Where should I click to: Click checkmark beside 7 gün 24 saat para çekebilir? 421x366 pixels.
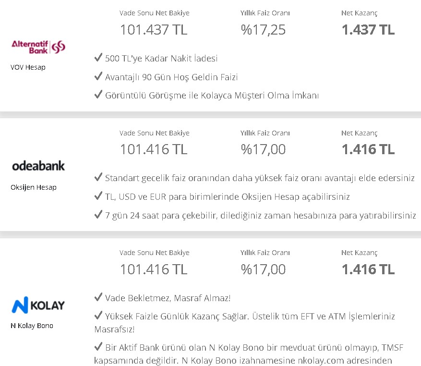(x=98, y=214)
